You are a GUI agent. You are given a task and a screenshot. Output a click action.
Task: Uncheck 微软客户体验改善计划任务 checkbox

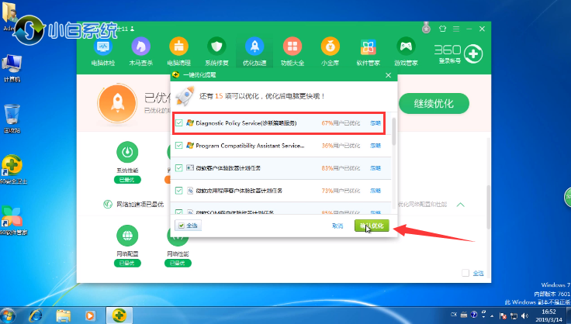pyautogui.click(x=178, y=168)
